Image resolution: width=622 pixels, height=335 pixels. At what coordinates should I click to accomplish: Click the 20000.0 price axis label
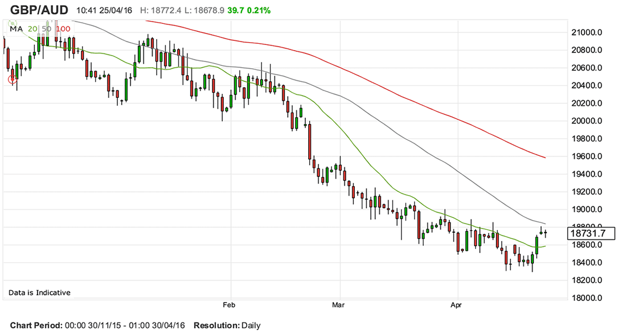coord(587,121)
